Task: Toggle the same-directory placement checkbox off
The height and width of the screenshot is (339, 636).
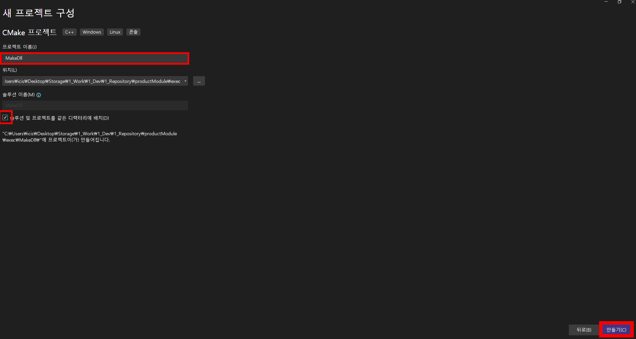Action: [5, 117]
